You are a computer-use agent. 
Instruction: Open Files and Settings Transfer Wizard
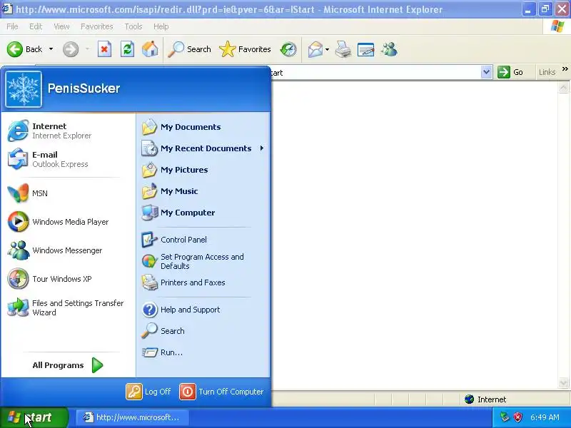(x=68, y=307)
